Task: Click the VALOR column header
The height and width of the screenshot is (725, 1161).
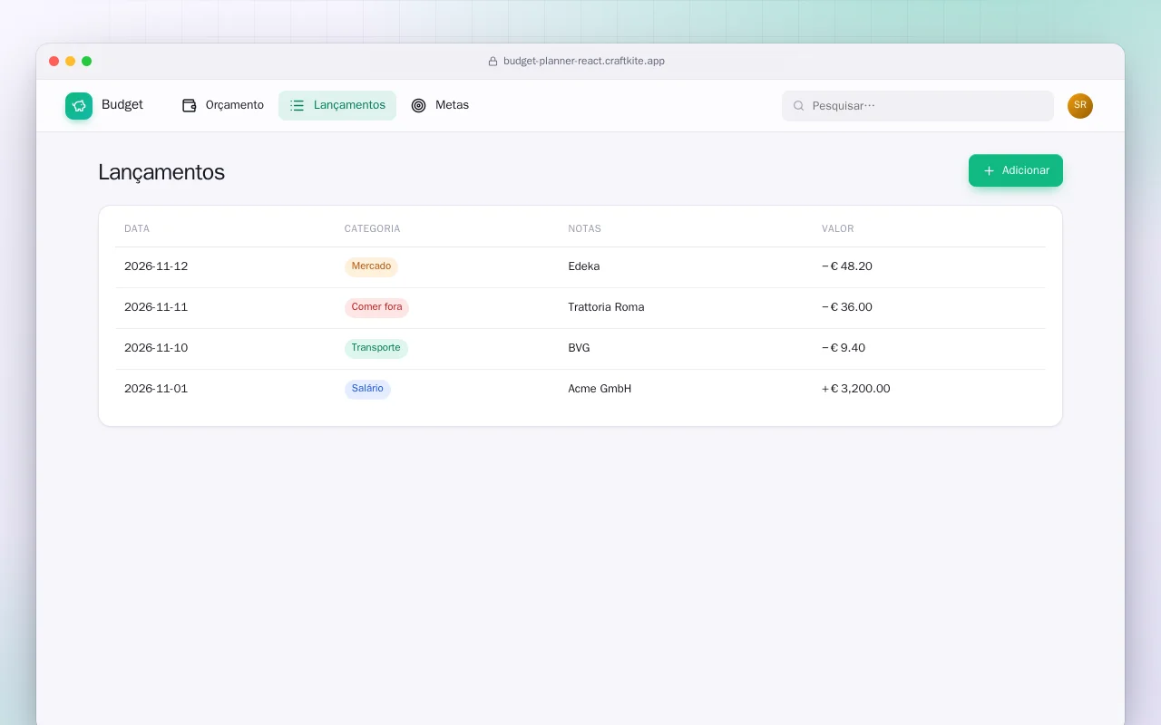Action: point(838,229)
